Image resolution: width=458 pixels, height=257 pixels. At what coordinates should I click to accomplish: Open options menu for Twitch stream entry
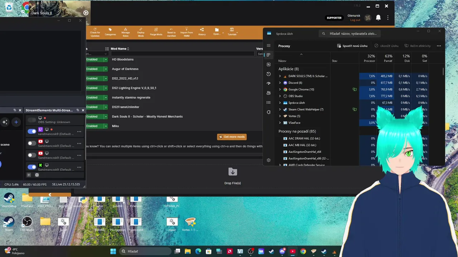79,131
